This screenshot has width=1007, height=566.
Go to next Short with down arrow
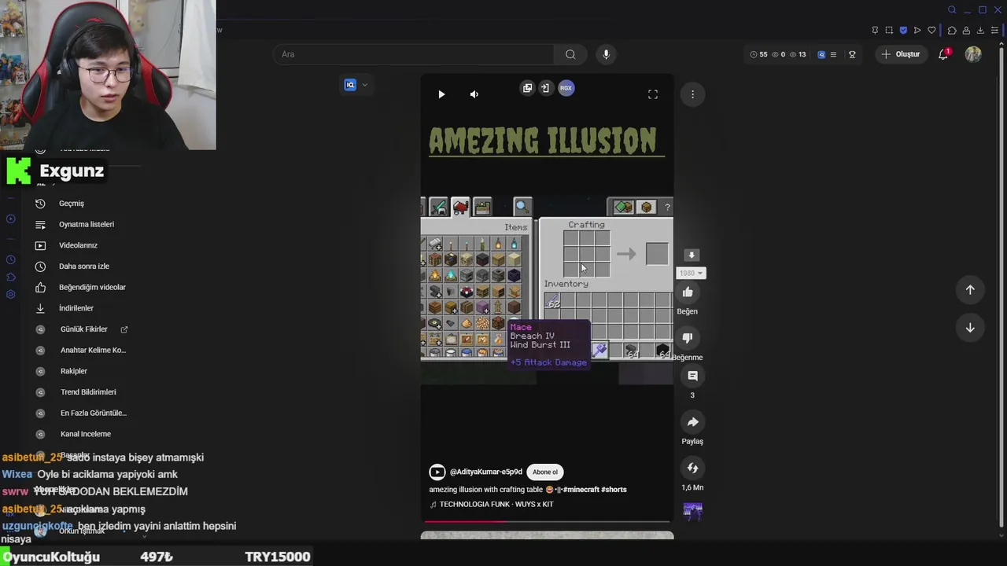coord(970,328)
